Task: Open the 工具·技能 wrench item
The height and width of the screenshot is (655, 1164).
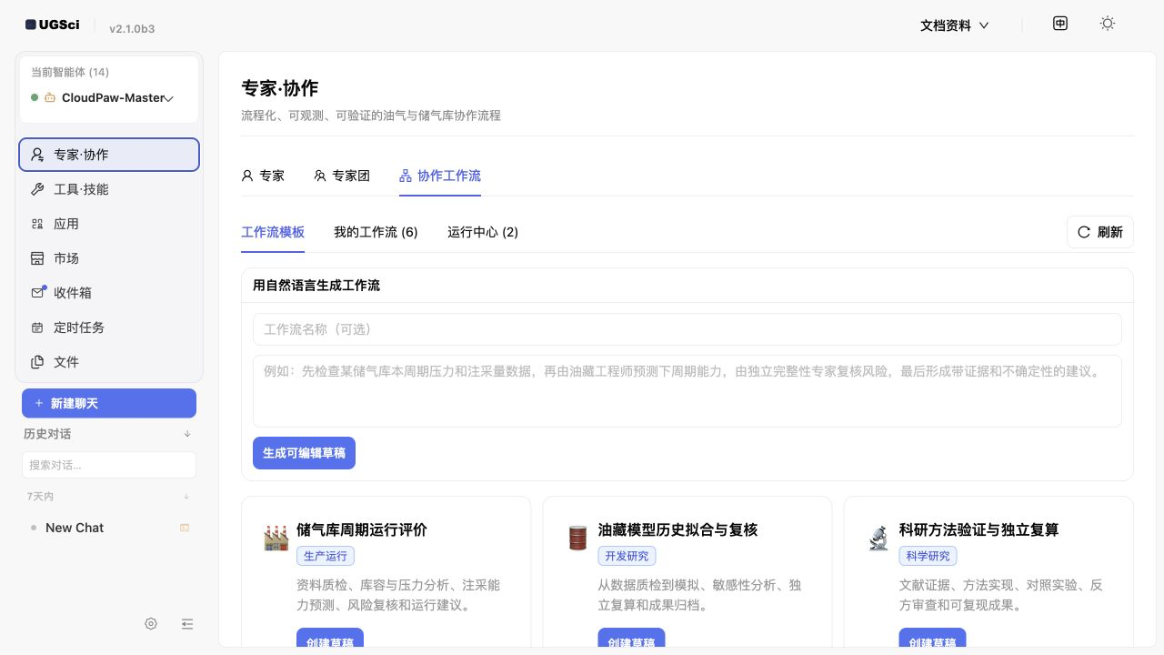Action: coord(109,189)
